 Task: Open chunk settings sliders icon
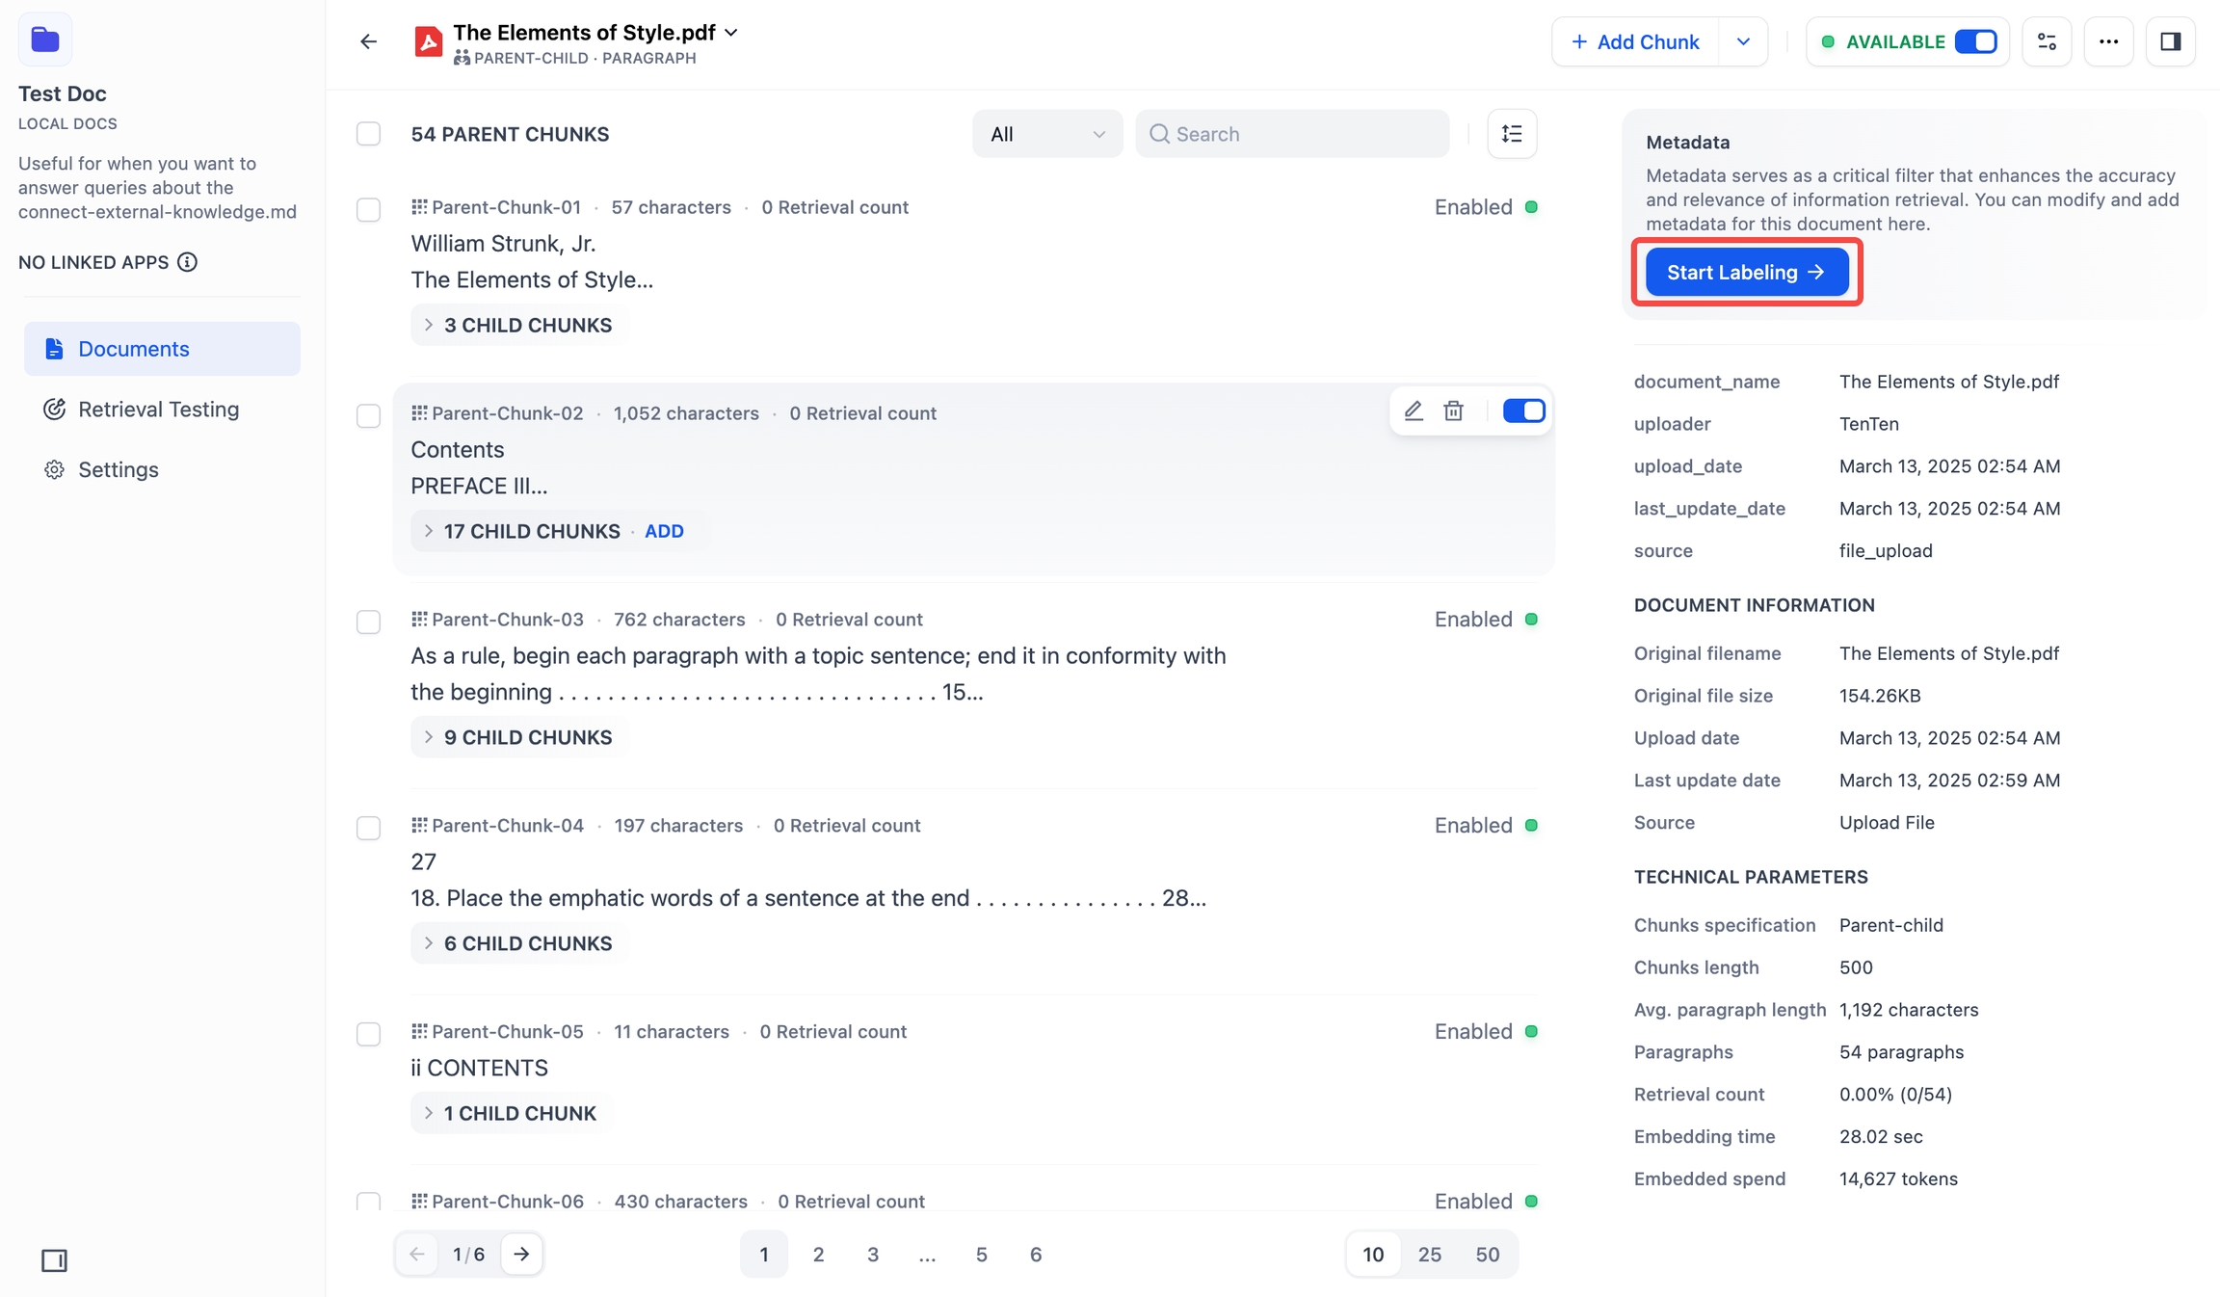click(x=2047, y=41)
